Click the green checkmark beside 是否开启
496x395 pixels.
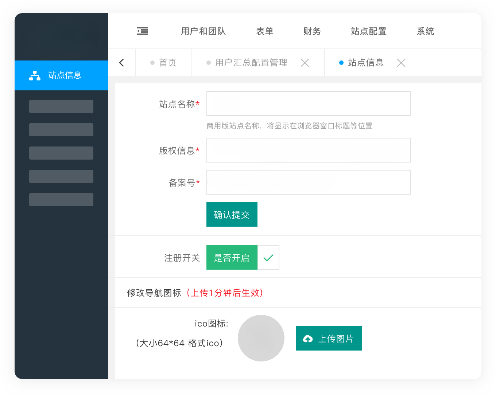point(268,257)
